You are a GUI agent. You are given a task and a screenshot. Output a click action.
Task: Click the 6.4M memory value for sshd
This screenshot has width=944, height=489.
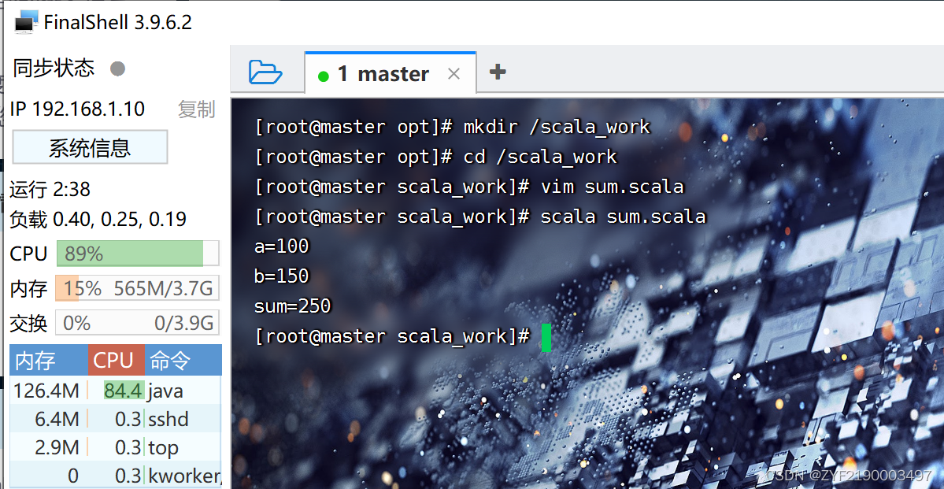point(57,419)
